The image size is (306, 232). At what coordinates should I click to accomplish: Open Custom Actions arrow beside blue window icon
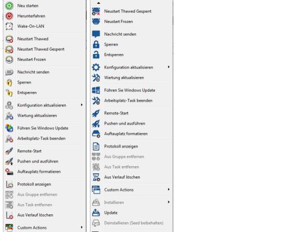point(169,189)
